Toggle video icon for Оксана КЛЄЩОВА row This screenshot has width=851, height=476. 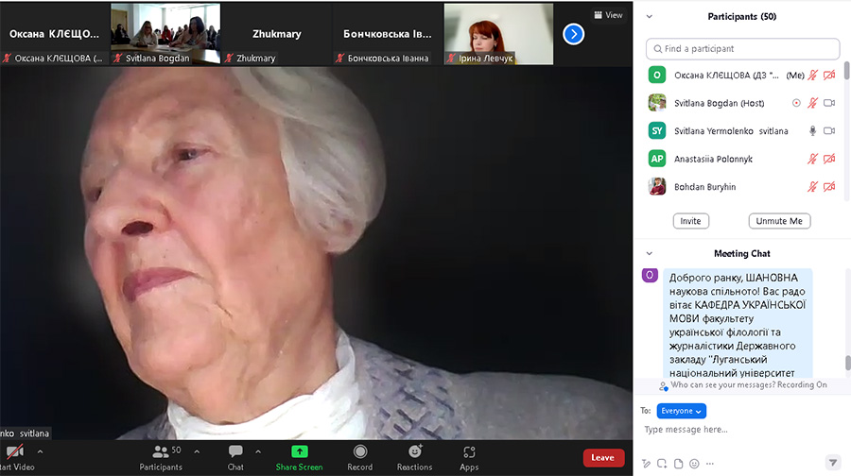[829, 76]
